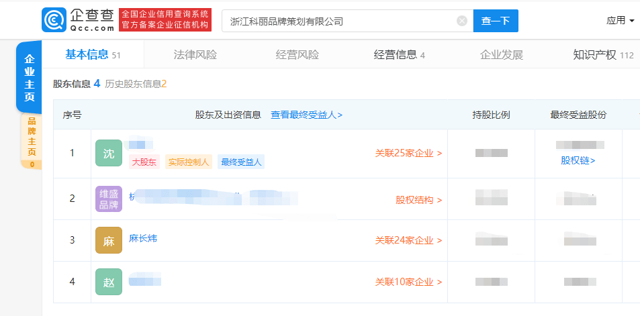640x316 pixels.
Task: Click the 查一下 search button
Action: click(496, 21)
